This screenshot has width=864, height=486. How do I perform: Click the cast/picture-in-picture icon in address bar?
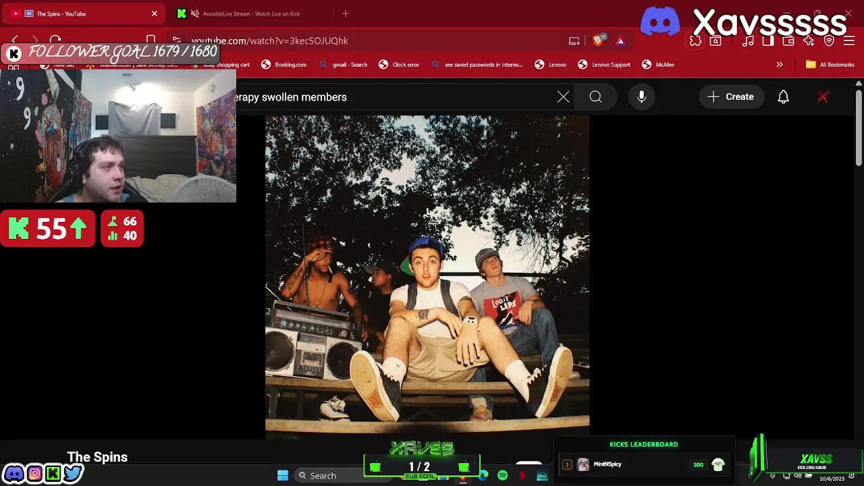pyautogui.click(x=574, y=40)
